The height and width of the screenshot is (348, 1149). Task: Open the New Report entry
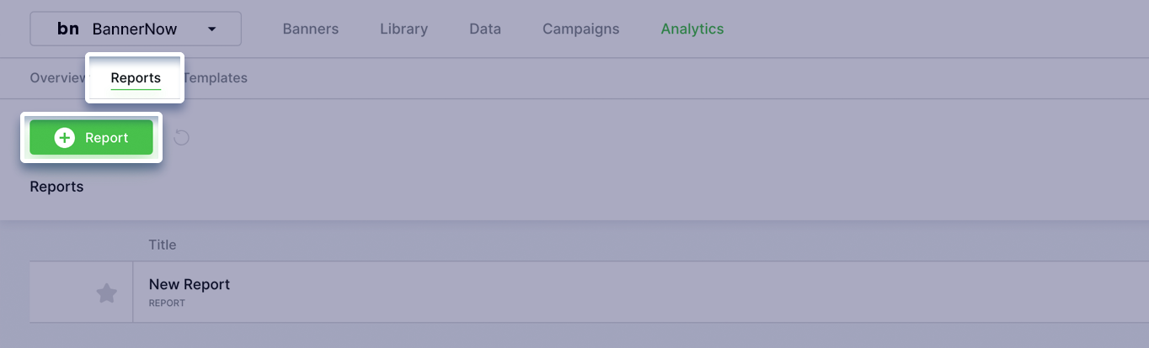pyautogui.click(x=190, y=284)
